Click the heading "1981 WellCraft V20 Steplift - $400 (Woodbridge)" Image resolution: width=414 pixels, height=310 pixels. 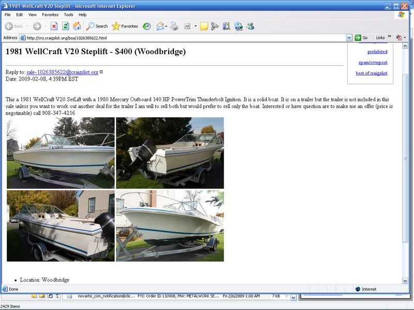(x=96, y=51)
